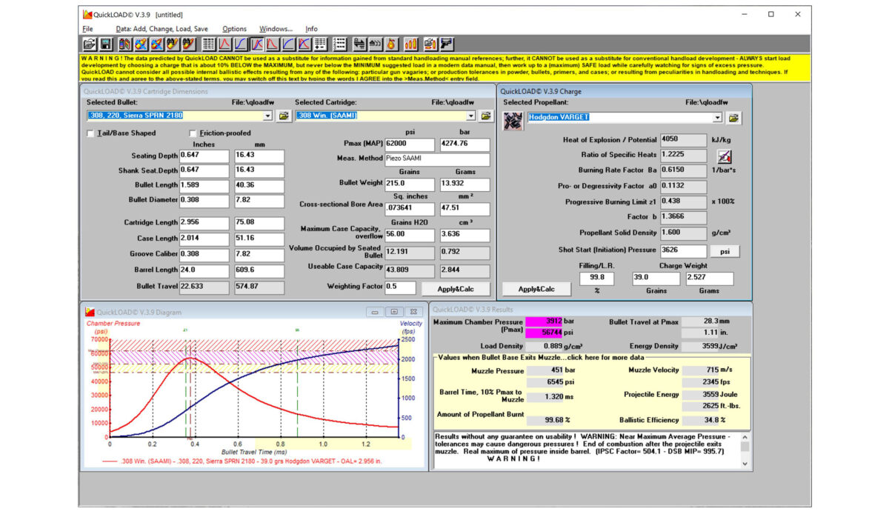889x517 pixels.
Task: Click the psi unit button for Shot Start Pressure
Action: point(725,251)
